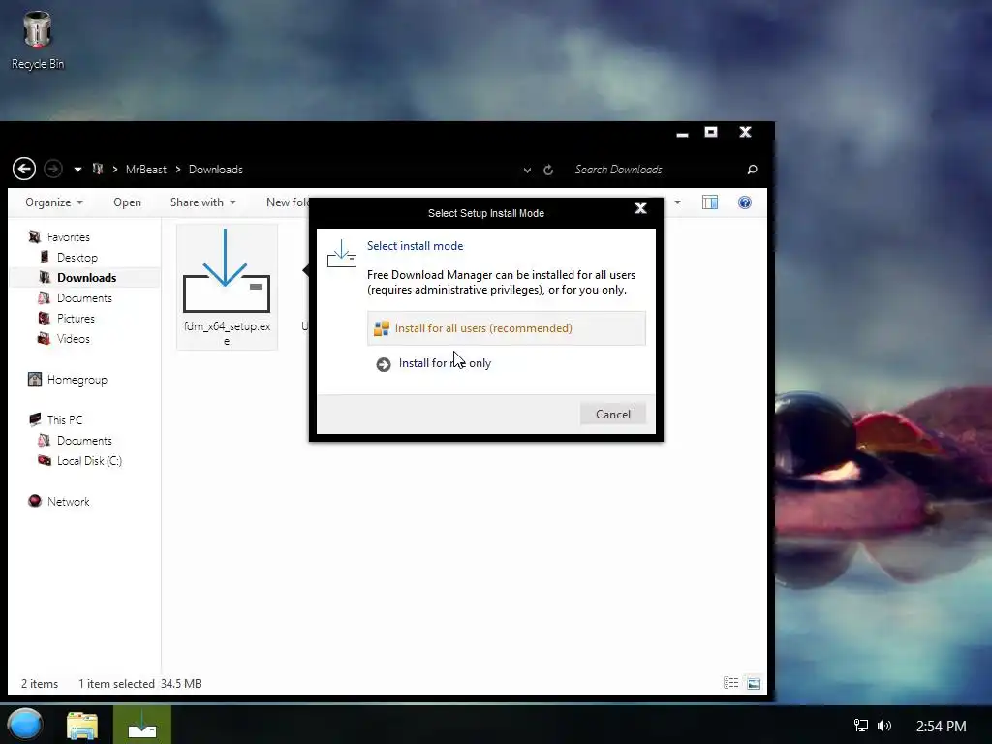Viewport: 992px width, 744px height.
Task: Select Network in navigation pane
Action: click(69, 502)
